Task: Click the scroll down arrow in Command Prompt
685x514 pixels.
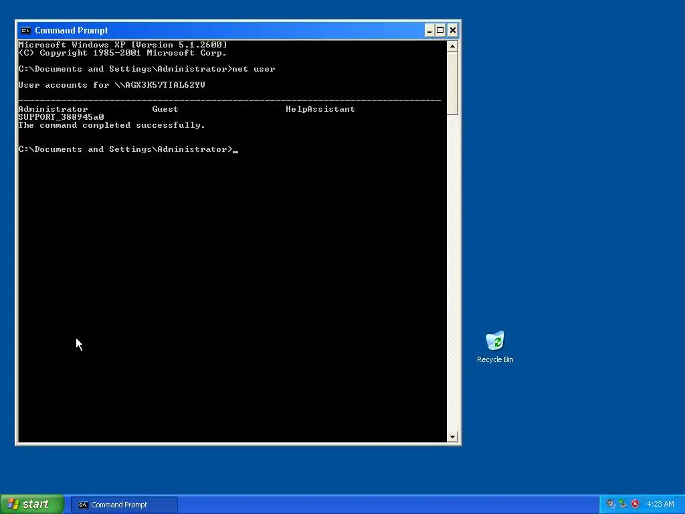Action: (452, 436)
